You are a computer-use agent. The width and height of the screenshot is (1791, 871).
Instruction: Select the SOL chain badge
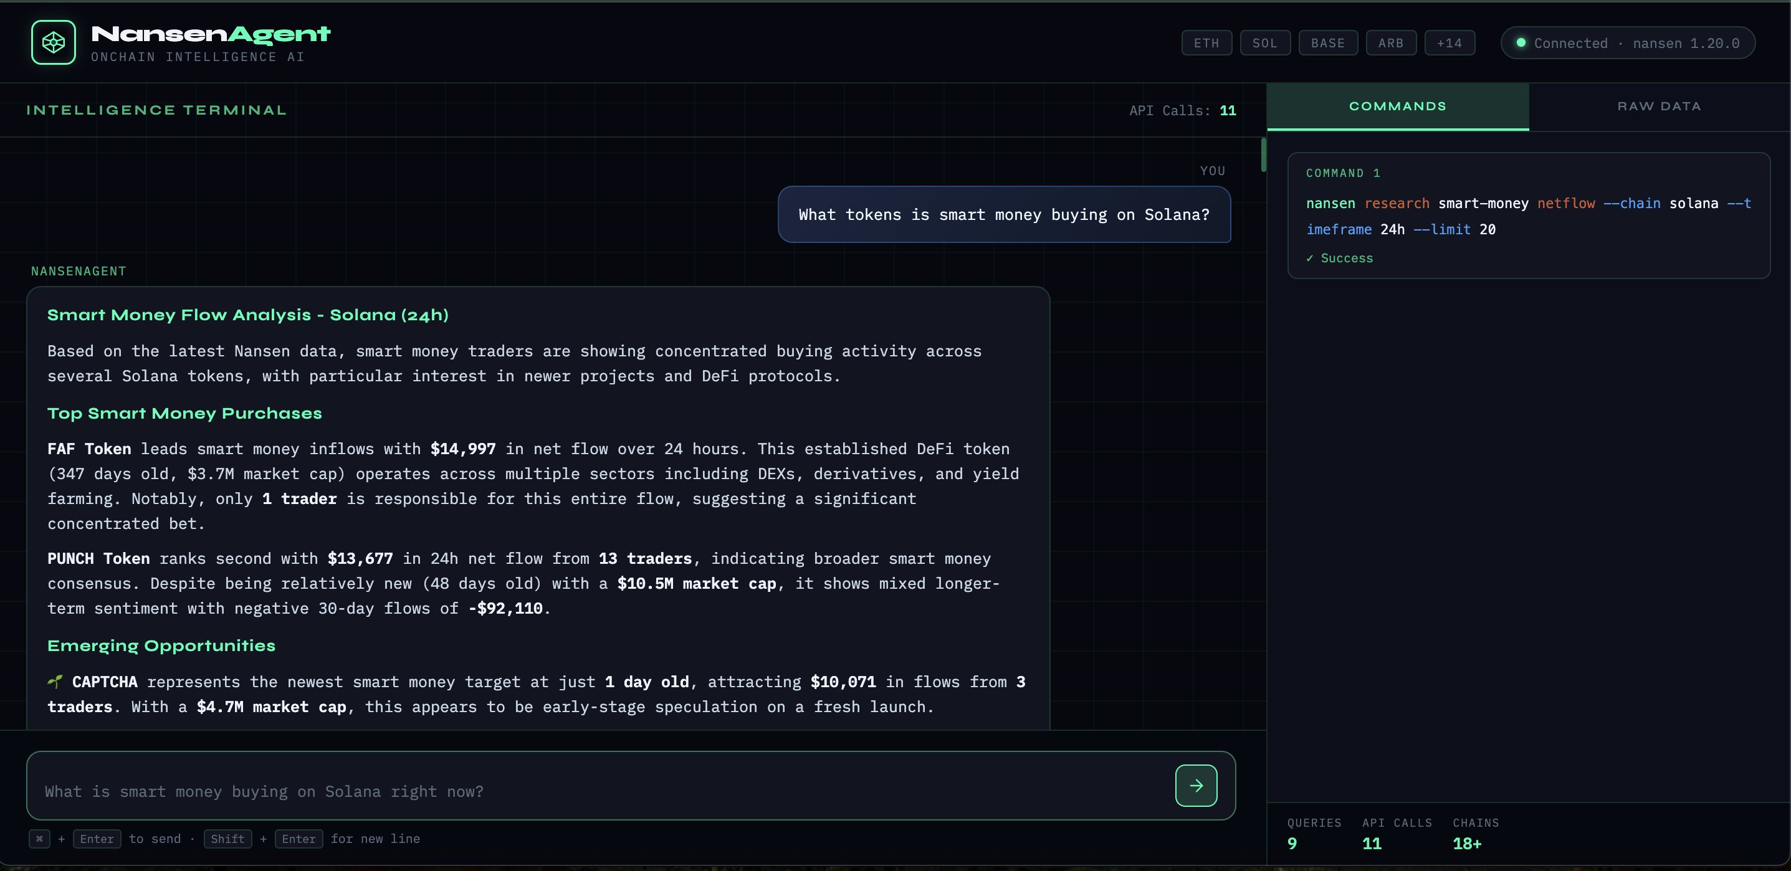coord(1264,42)
